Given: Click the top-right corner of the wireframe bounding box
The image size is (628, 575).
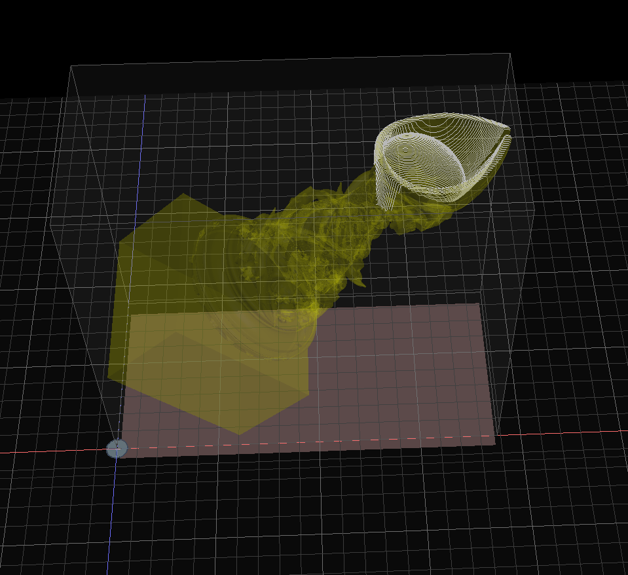Looking at the screenshot, I should [x=509, y=54].
